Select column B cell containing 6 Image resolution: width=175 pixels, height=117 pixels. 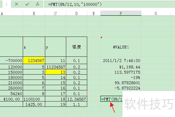pos(34,82)
